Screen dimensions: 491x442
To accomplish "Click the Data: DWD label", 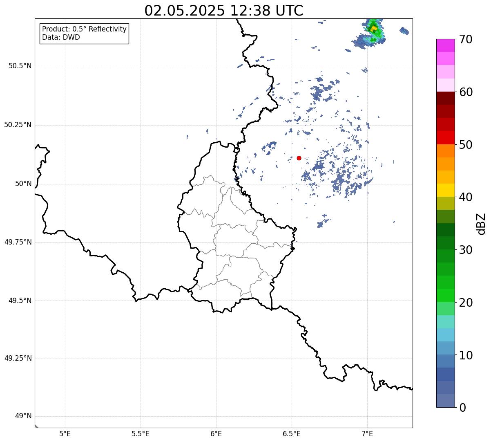I will coord(61,38).
